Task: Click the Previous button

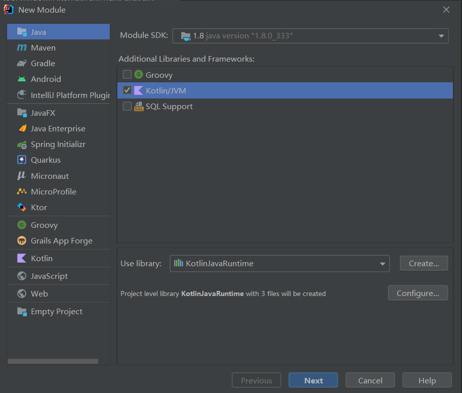Action: (257, 380)
